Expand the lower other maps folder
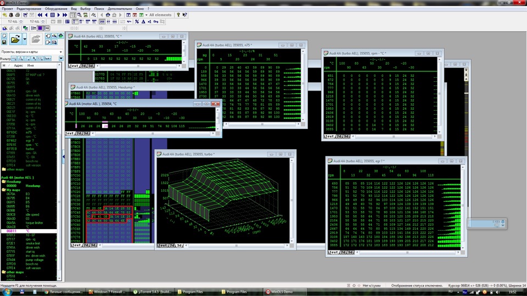 click(x=4, y=272)
